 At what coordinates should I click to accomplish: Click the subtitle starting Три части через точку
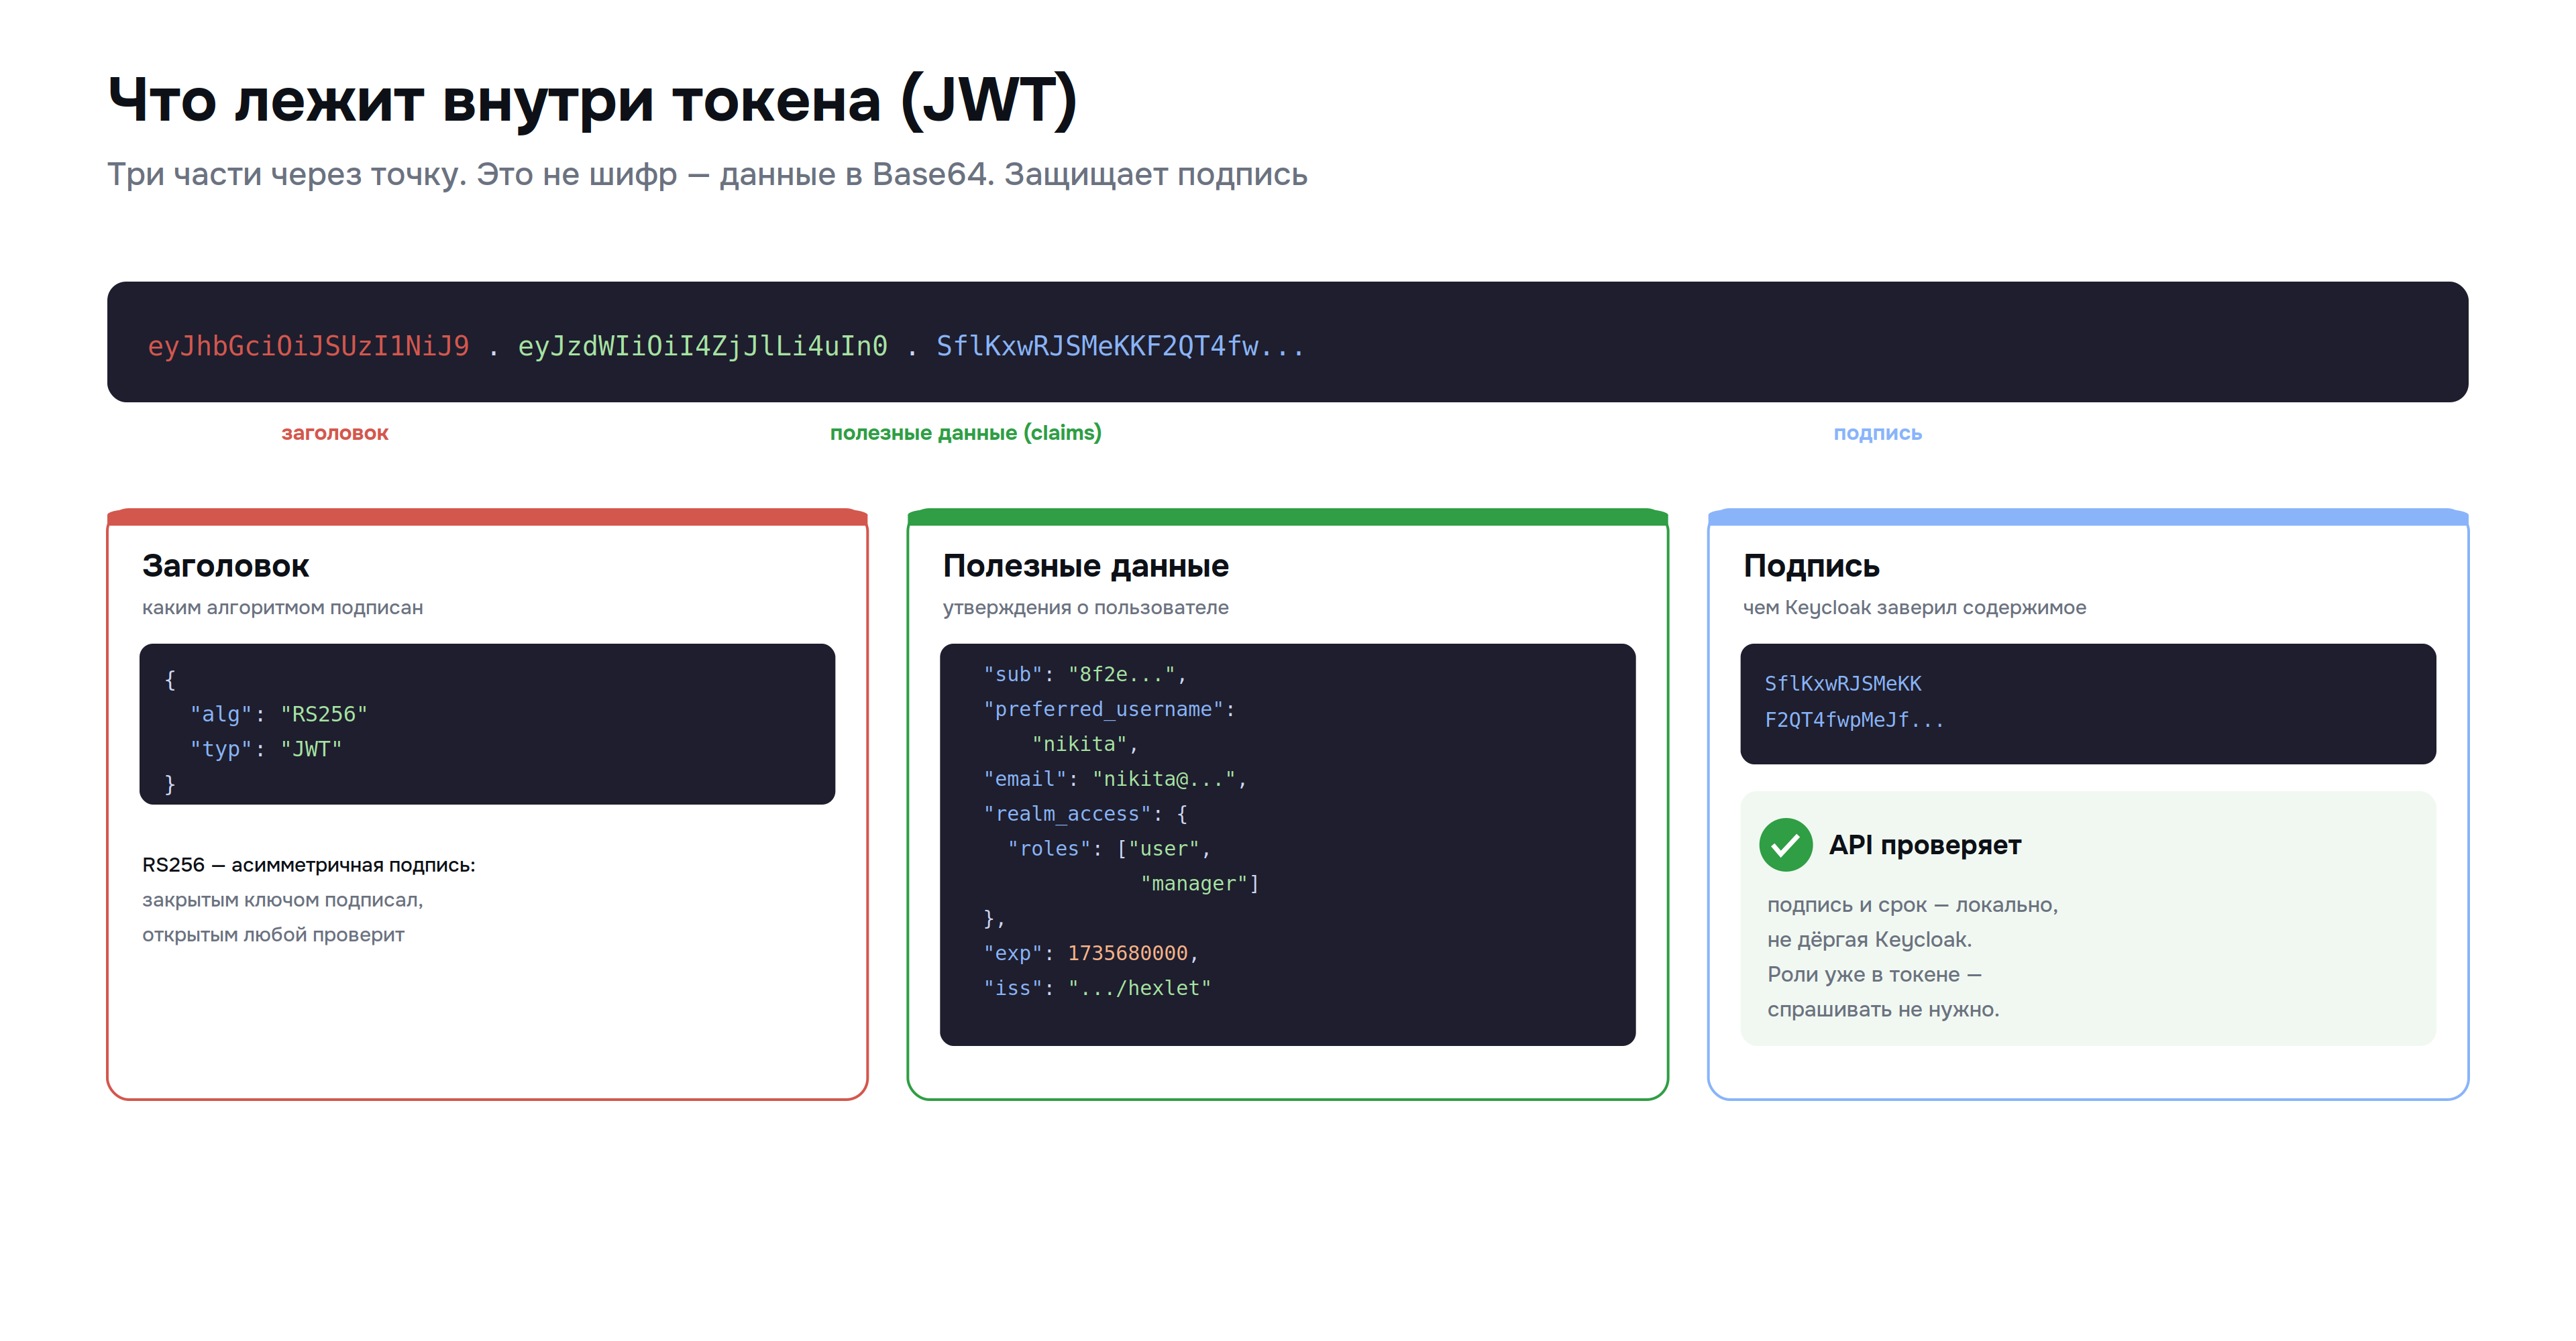707,174
